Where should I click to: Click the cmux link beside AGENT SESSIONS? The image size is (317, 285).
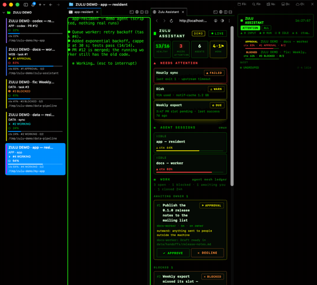pyautogui.click(x=223, y=127)
